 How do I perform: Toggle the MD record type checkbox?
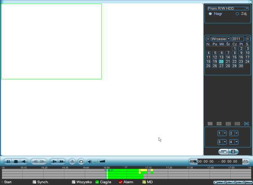point(144,182)
